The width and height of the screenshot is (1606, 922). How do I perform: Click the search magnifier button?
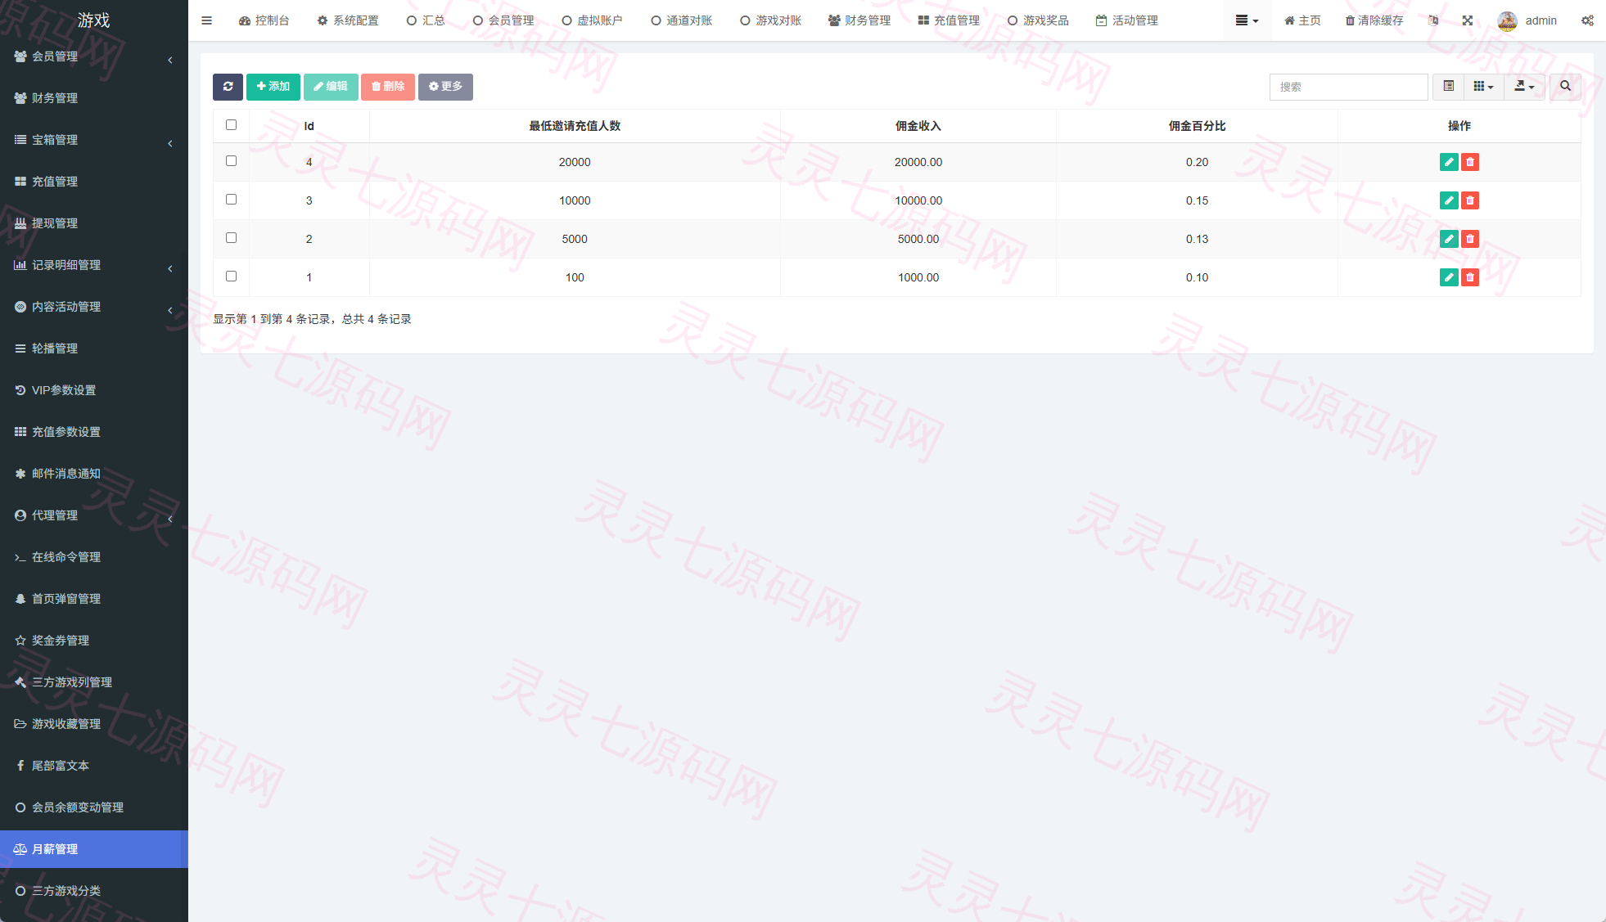click(1565, 87)
